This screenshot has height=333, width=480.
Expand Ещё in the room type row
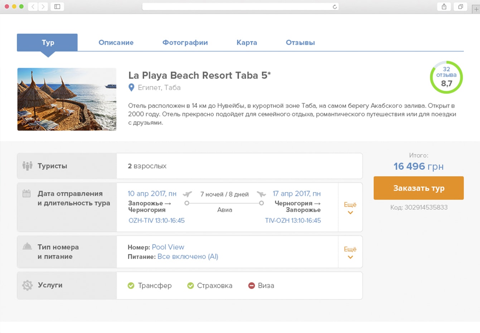[350, 252]
